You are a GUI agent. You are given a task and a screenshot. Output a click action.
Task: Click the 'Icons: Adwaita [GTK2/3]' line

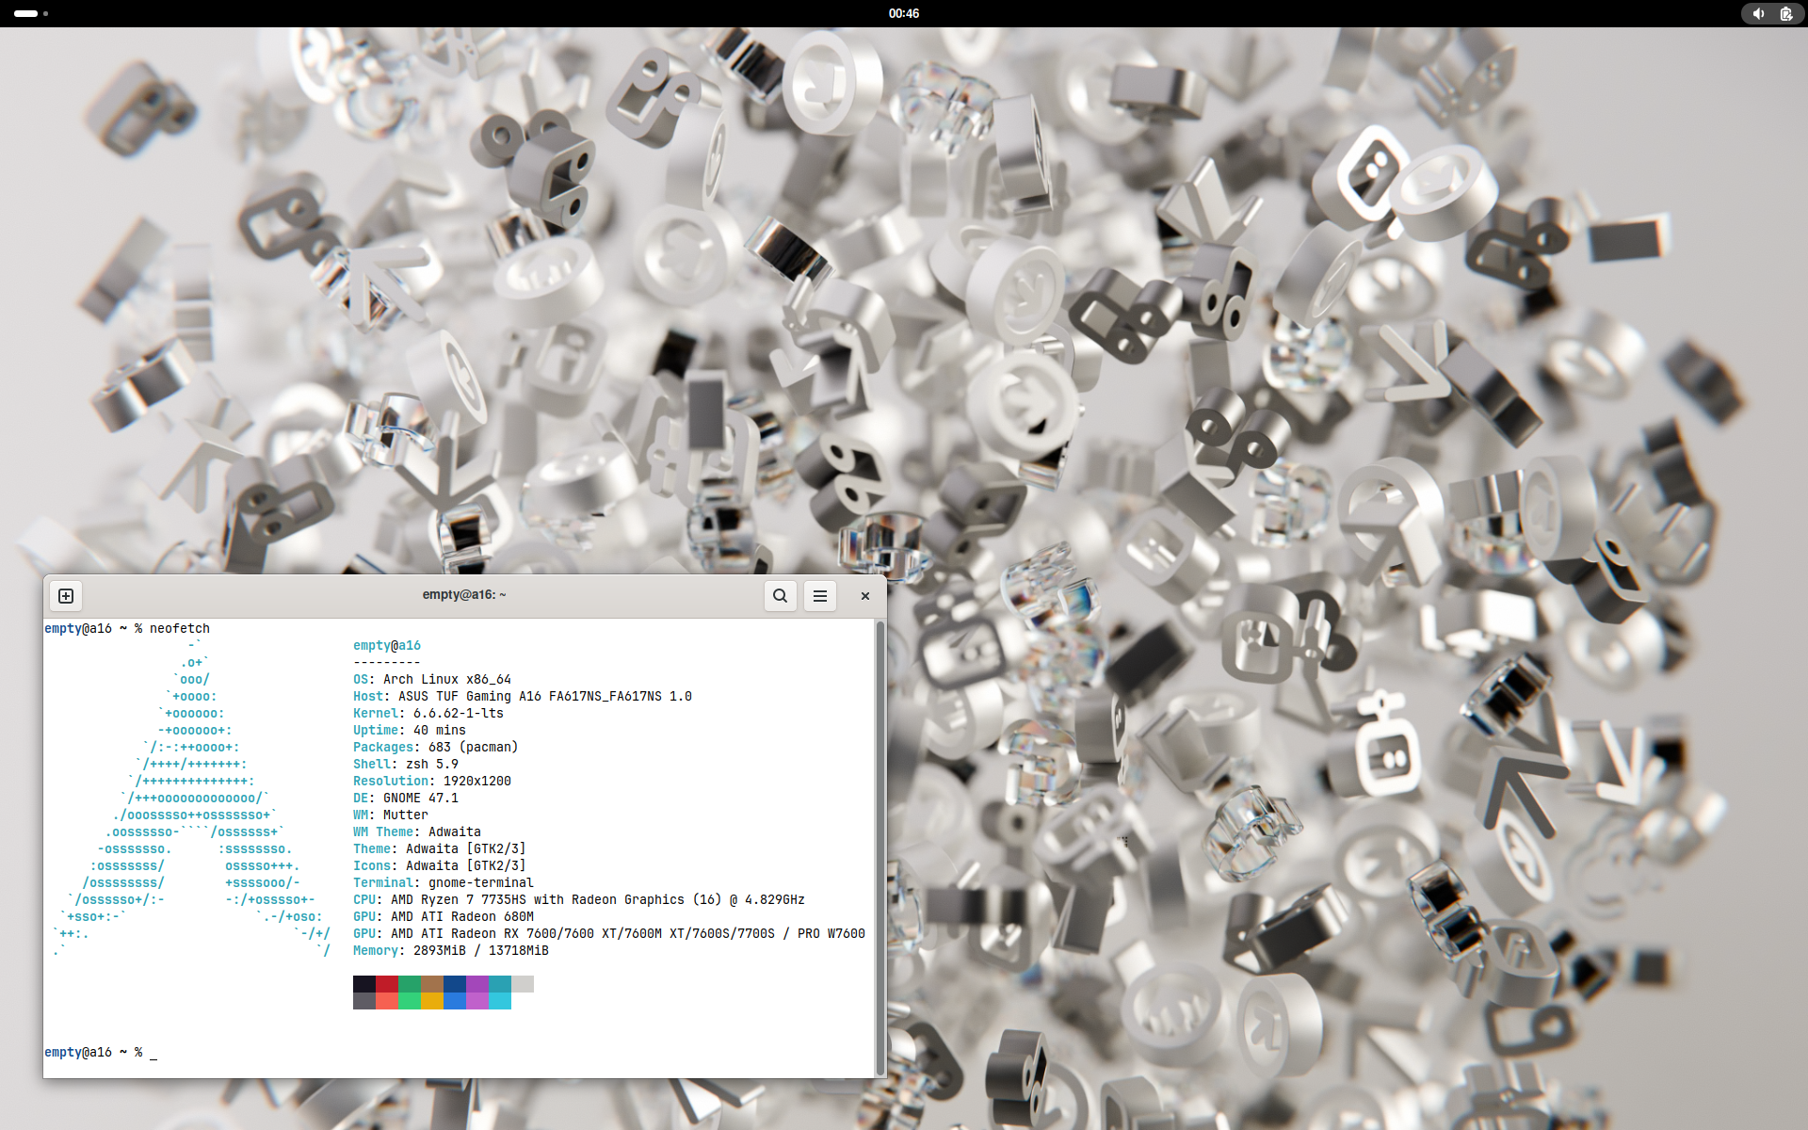[x=440, y=865]
